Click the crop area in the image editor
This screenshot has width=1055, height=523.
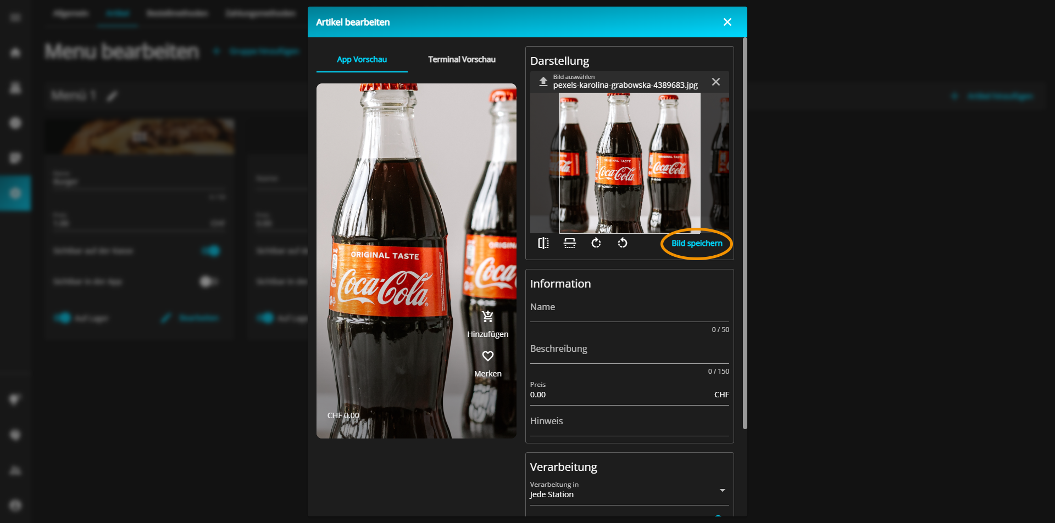click(x=630, y=163)
